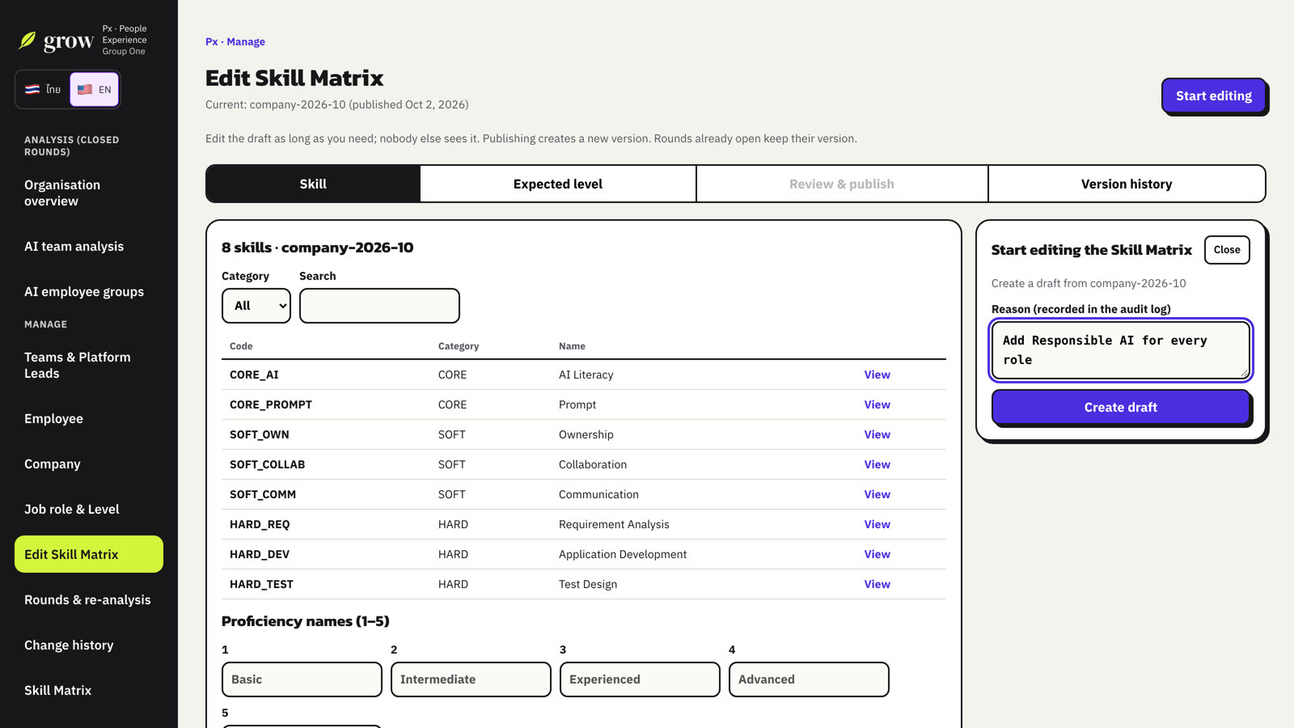Switch to Version history tab
Screen dimensions: 1294x728
tap(1127, 184)
